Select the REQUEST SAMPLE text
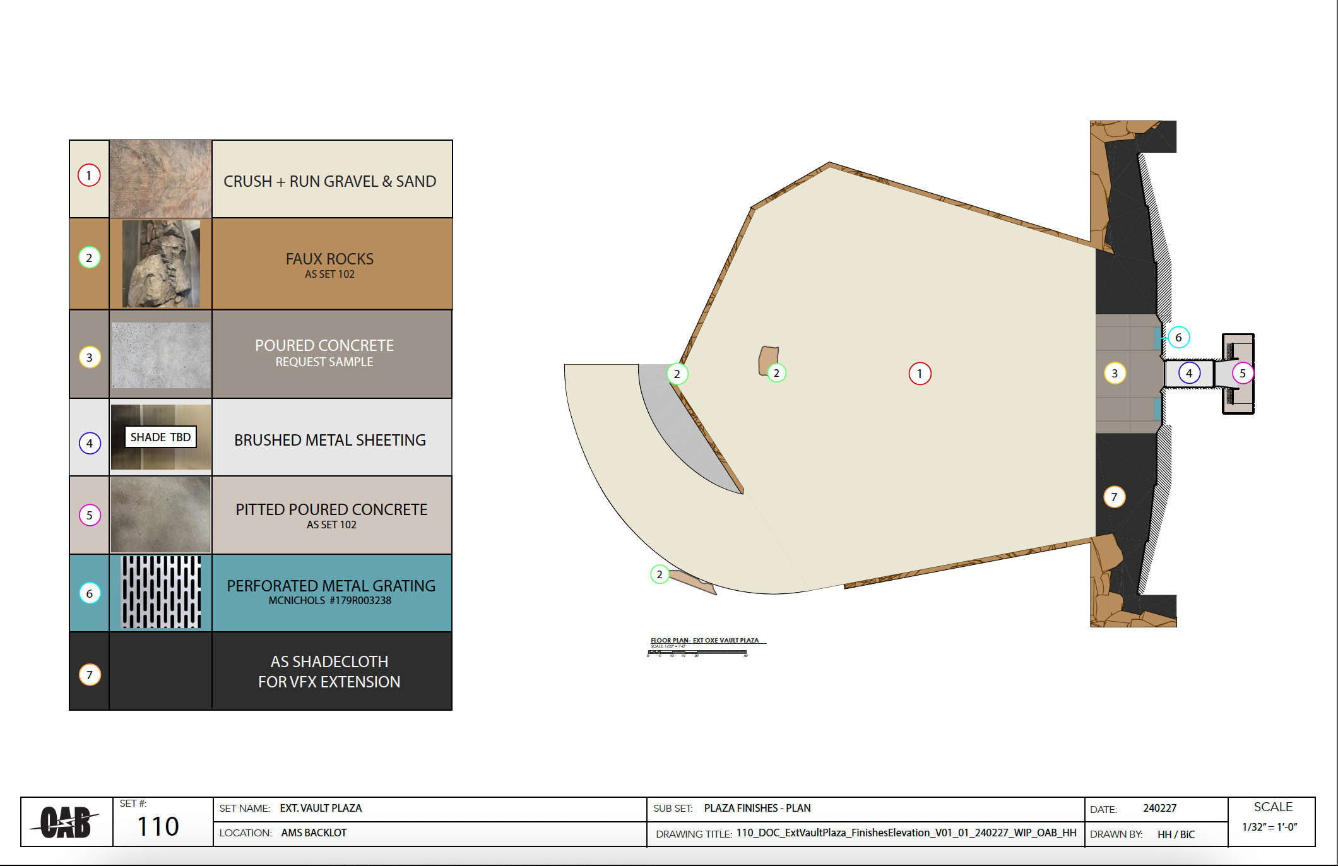1338x866 pixels. pos(324,362)
